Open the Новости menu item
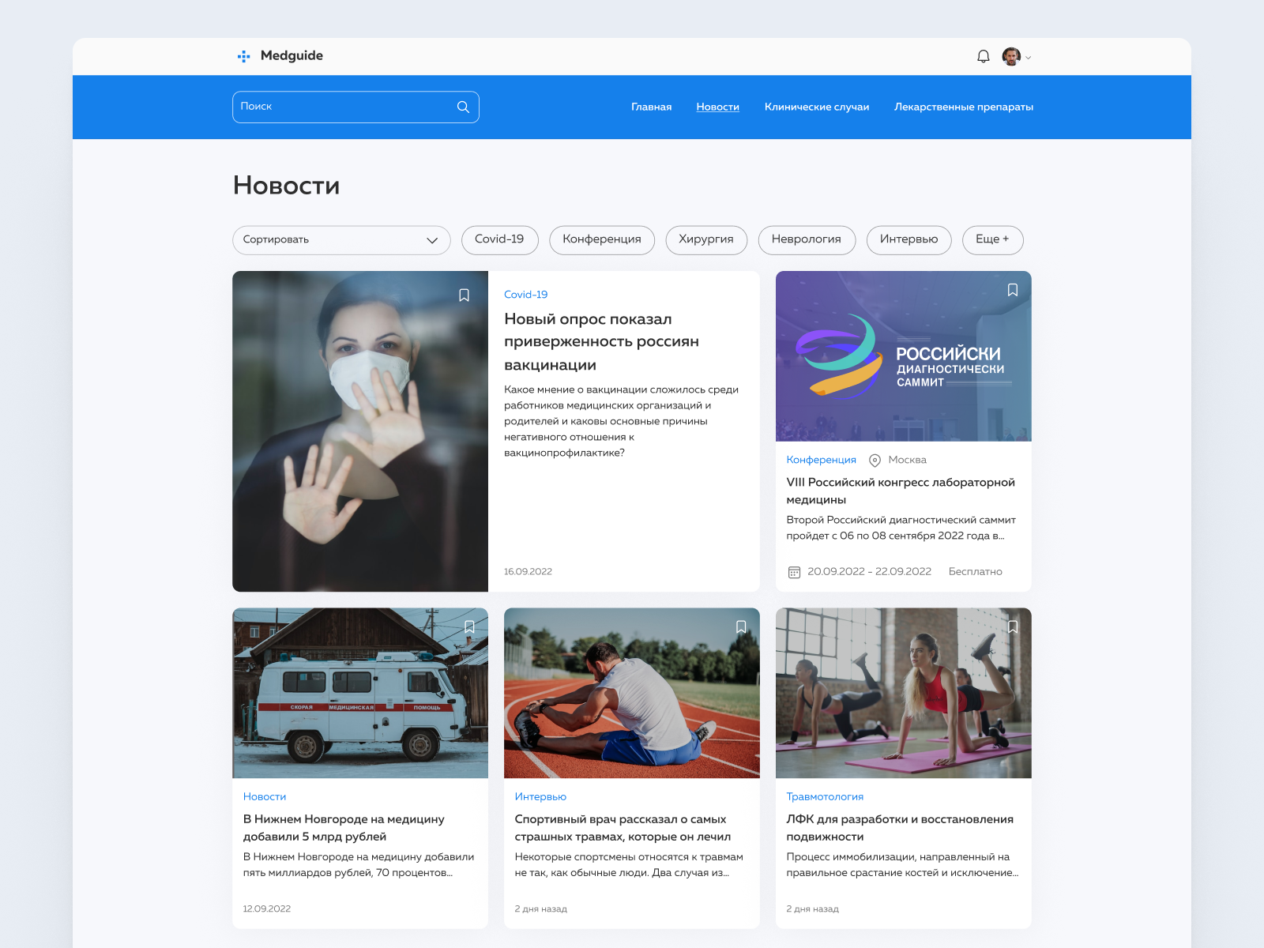This screenshot has width=1264, height=948. click(717, 107)
